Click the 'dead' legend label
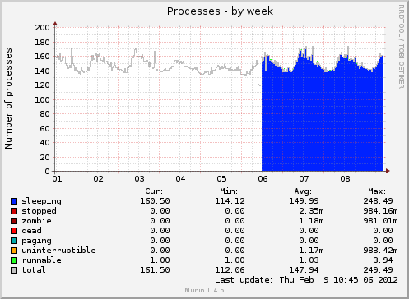The image size is (409, 299). (x=31, y=231)
